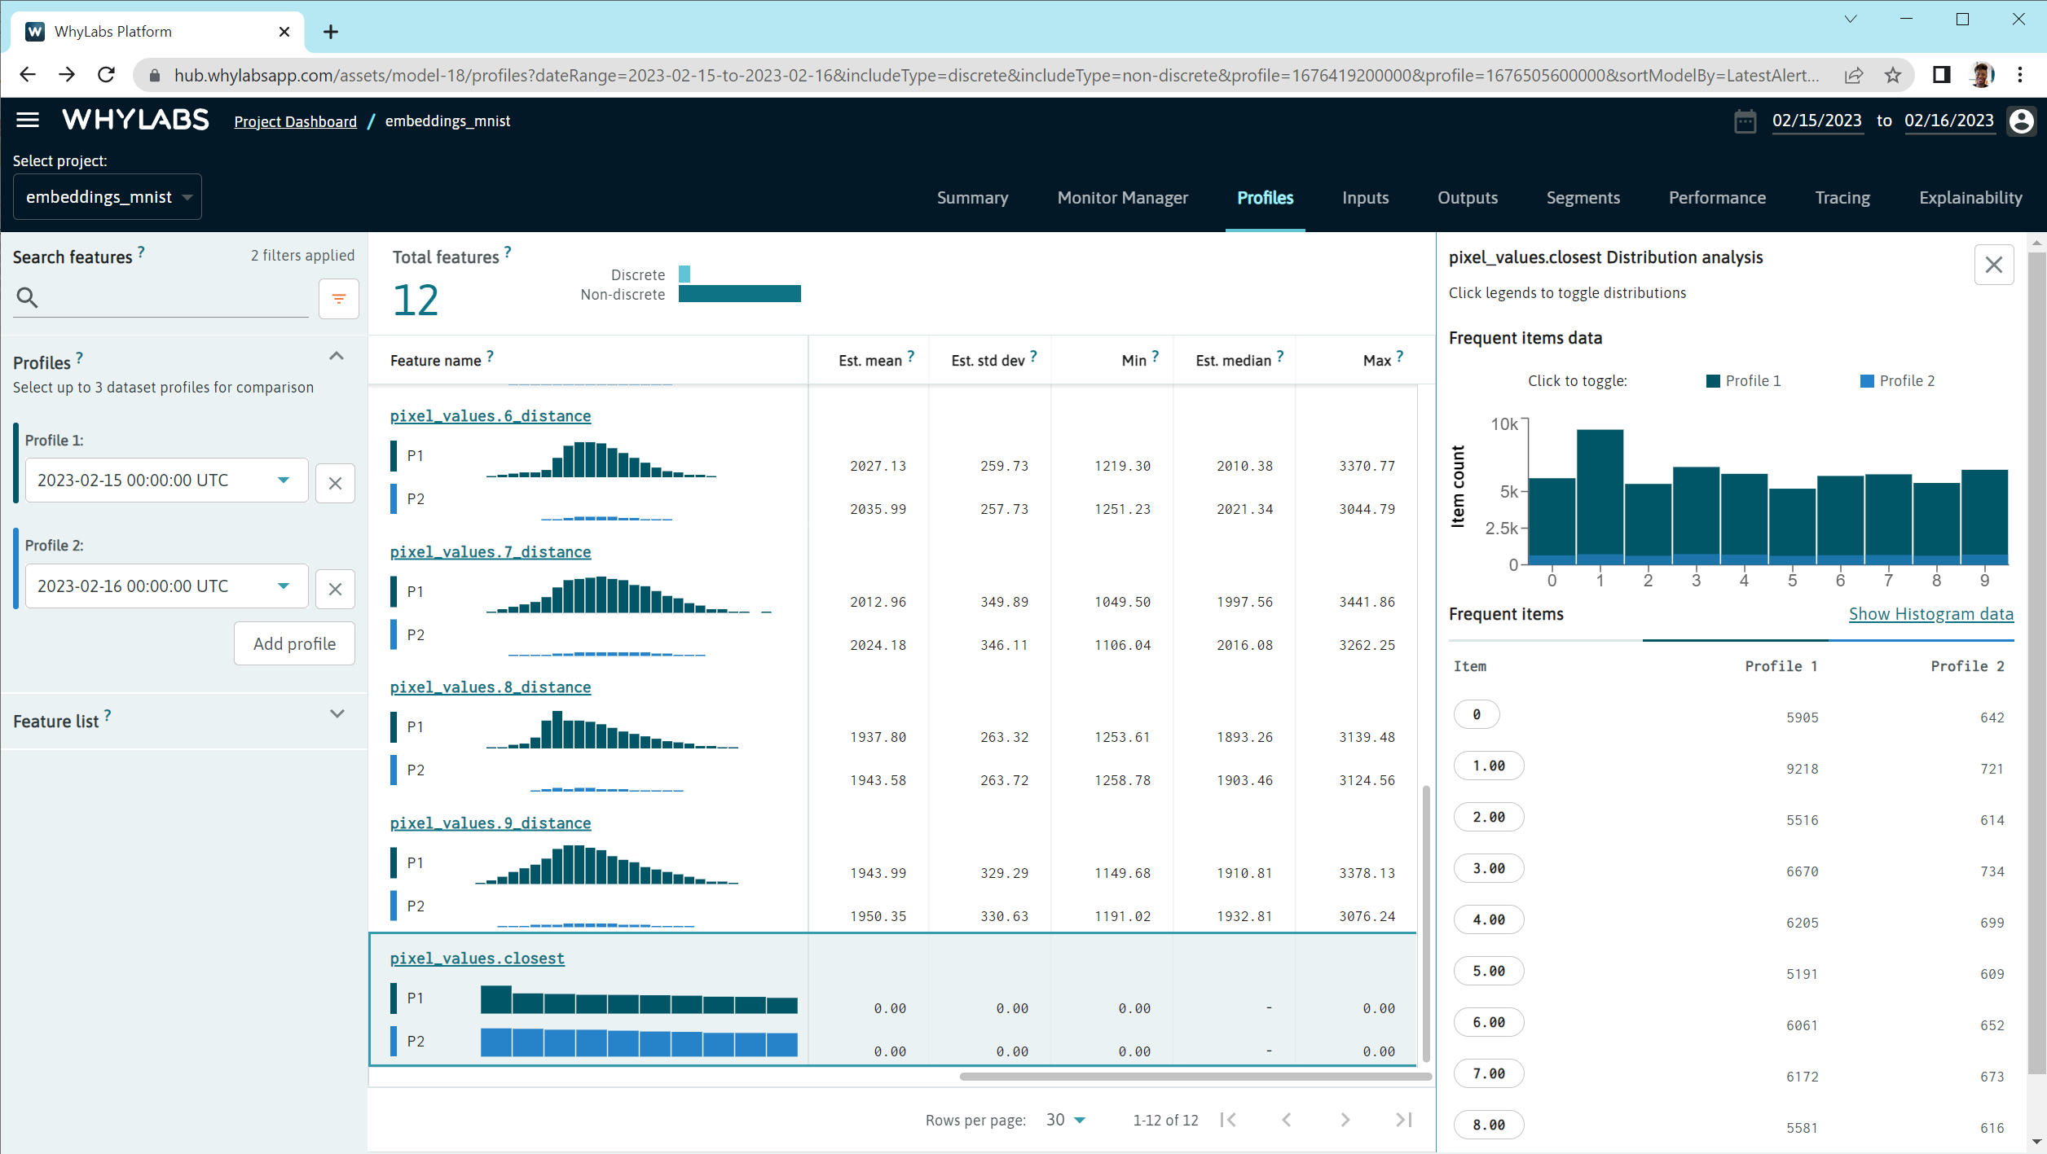Click the Add profile button
The width and height of the screenshot is (2047, 1154).
[293, 643]
